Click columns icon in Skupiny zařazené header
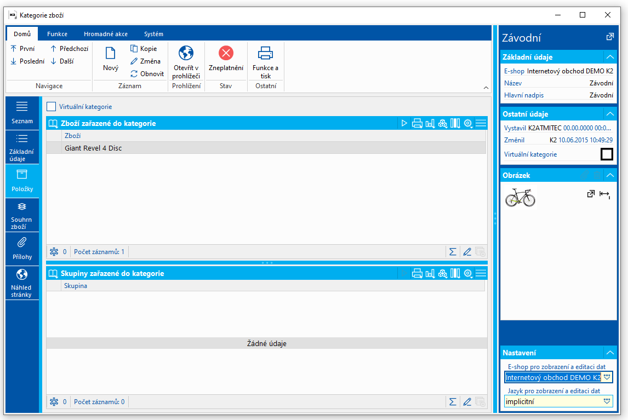Viewport: 628px width, 420px height. tap(455, 273)
